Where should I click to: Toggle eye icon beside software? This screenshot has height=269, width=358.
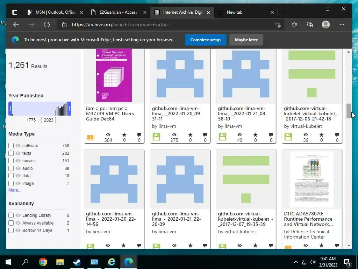coord(18,145)
